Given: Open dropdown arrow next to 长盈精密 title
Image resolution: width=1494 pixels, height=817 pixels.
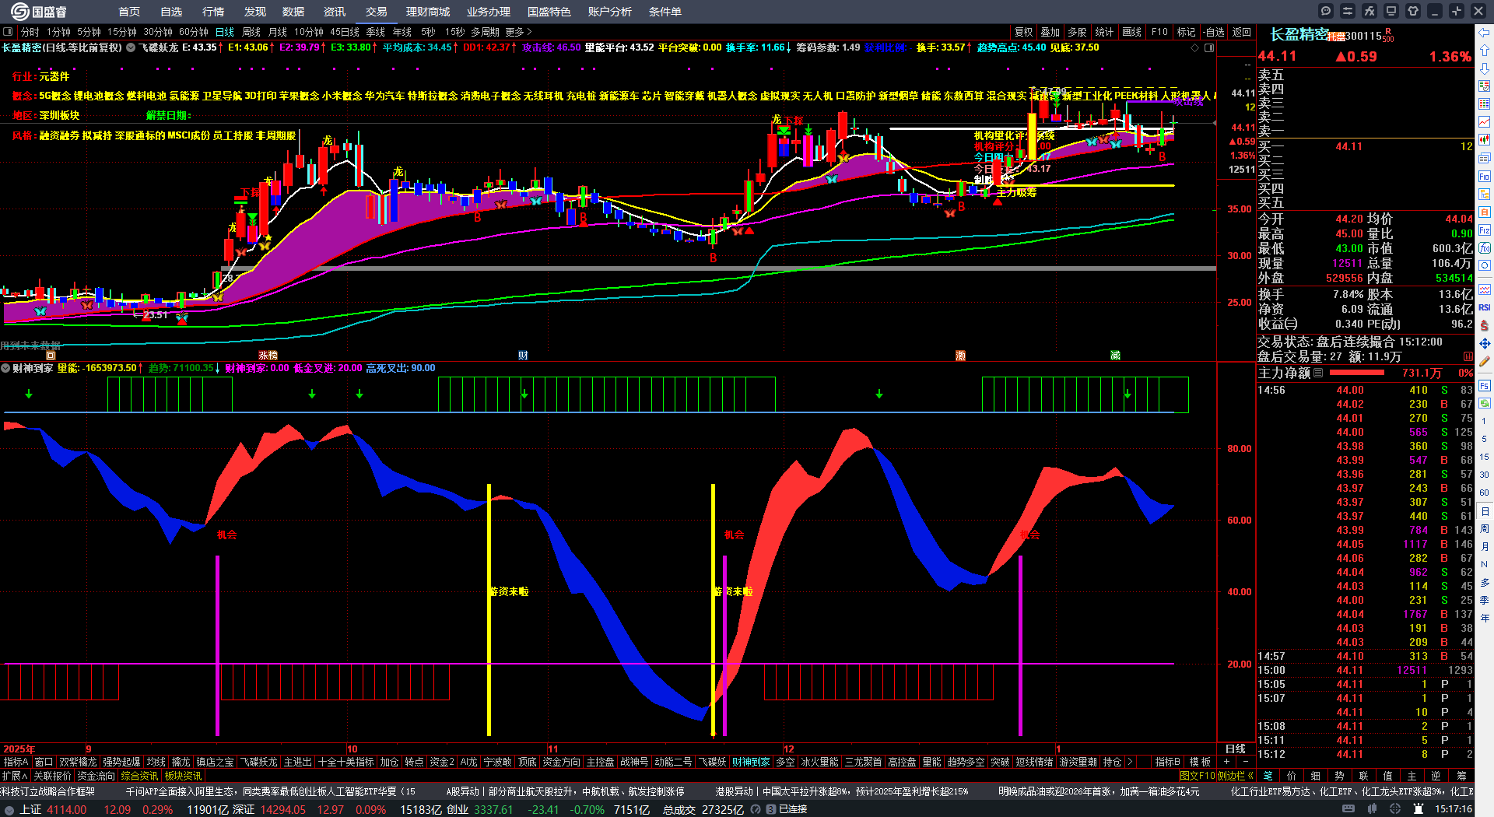Looking at the screenshot, I should tap(131, 47).
